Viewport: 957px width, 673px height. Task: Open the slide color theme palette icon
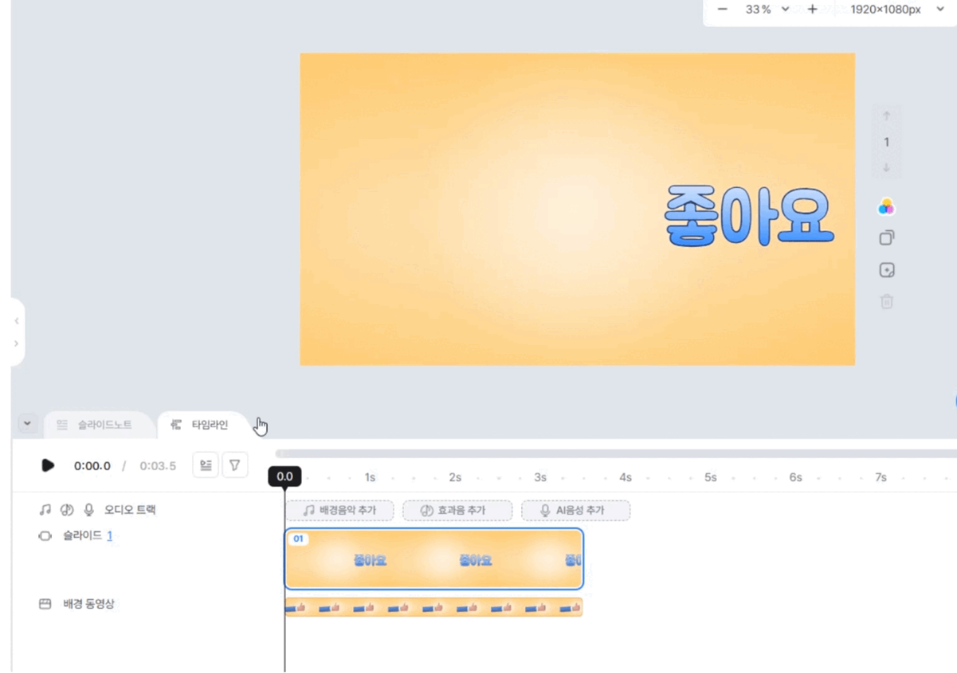(887, 206)
